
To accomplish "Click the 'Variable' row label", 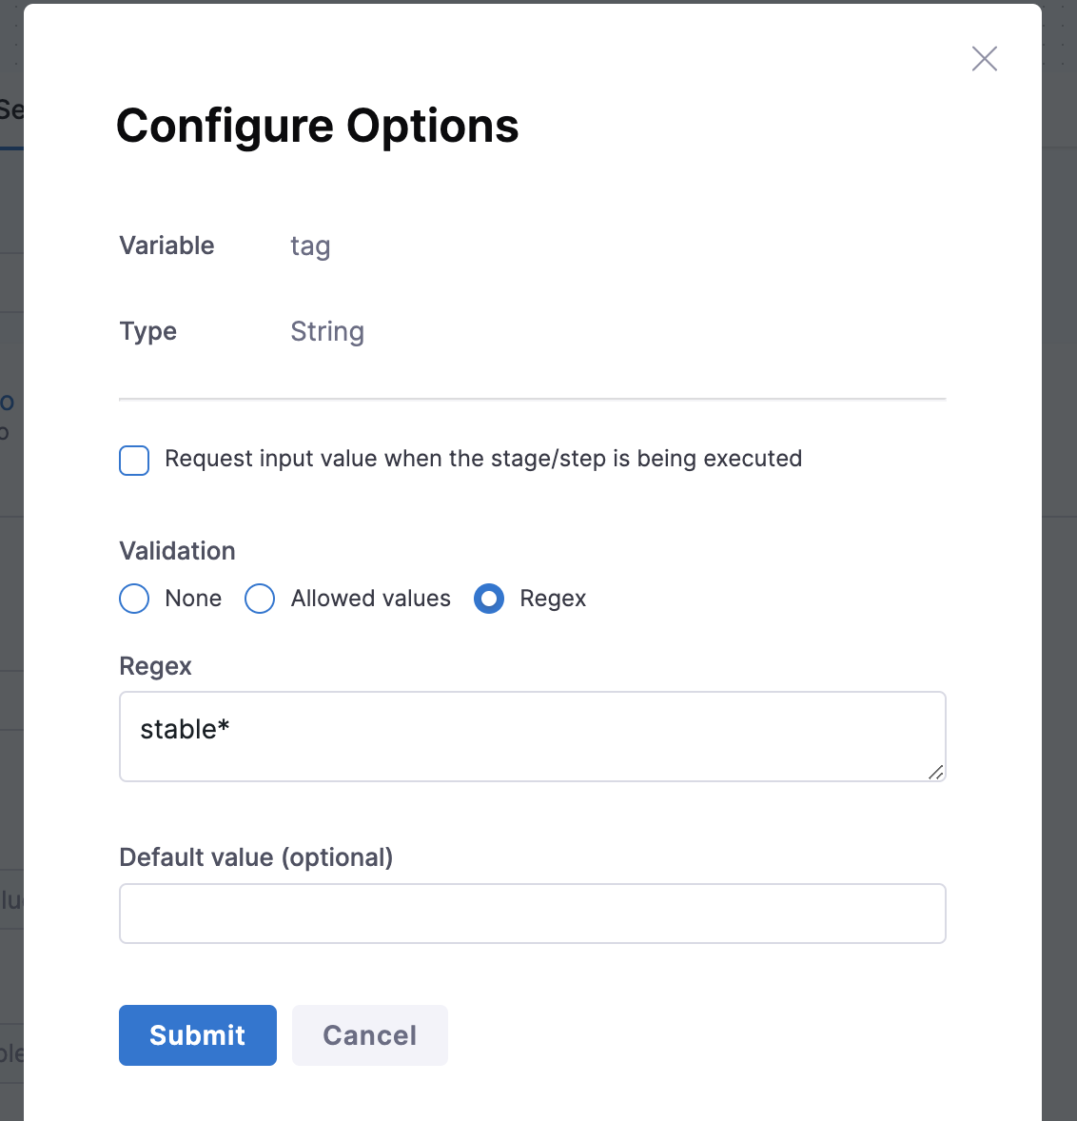I will click(x=166, y=246).
